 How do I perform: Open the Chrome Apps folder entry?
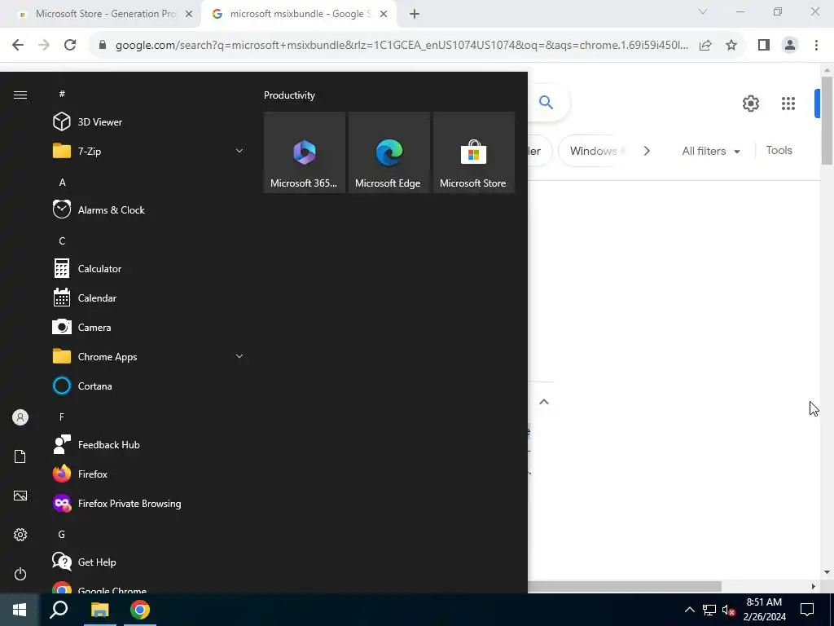pos(149,357)
